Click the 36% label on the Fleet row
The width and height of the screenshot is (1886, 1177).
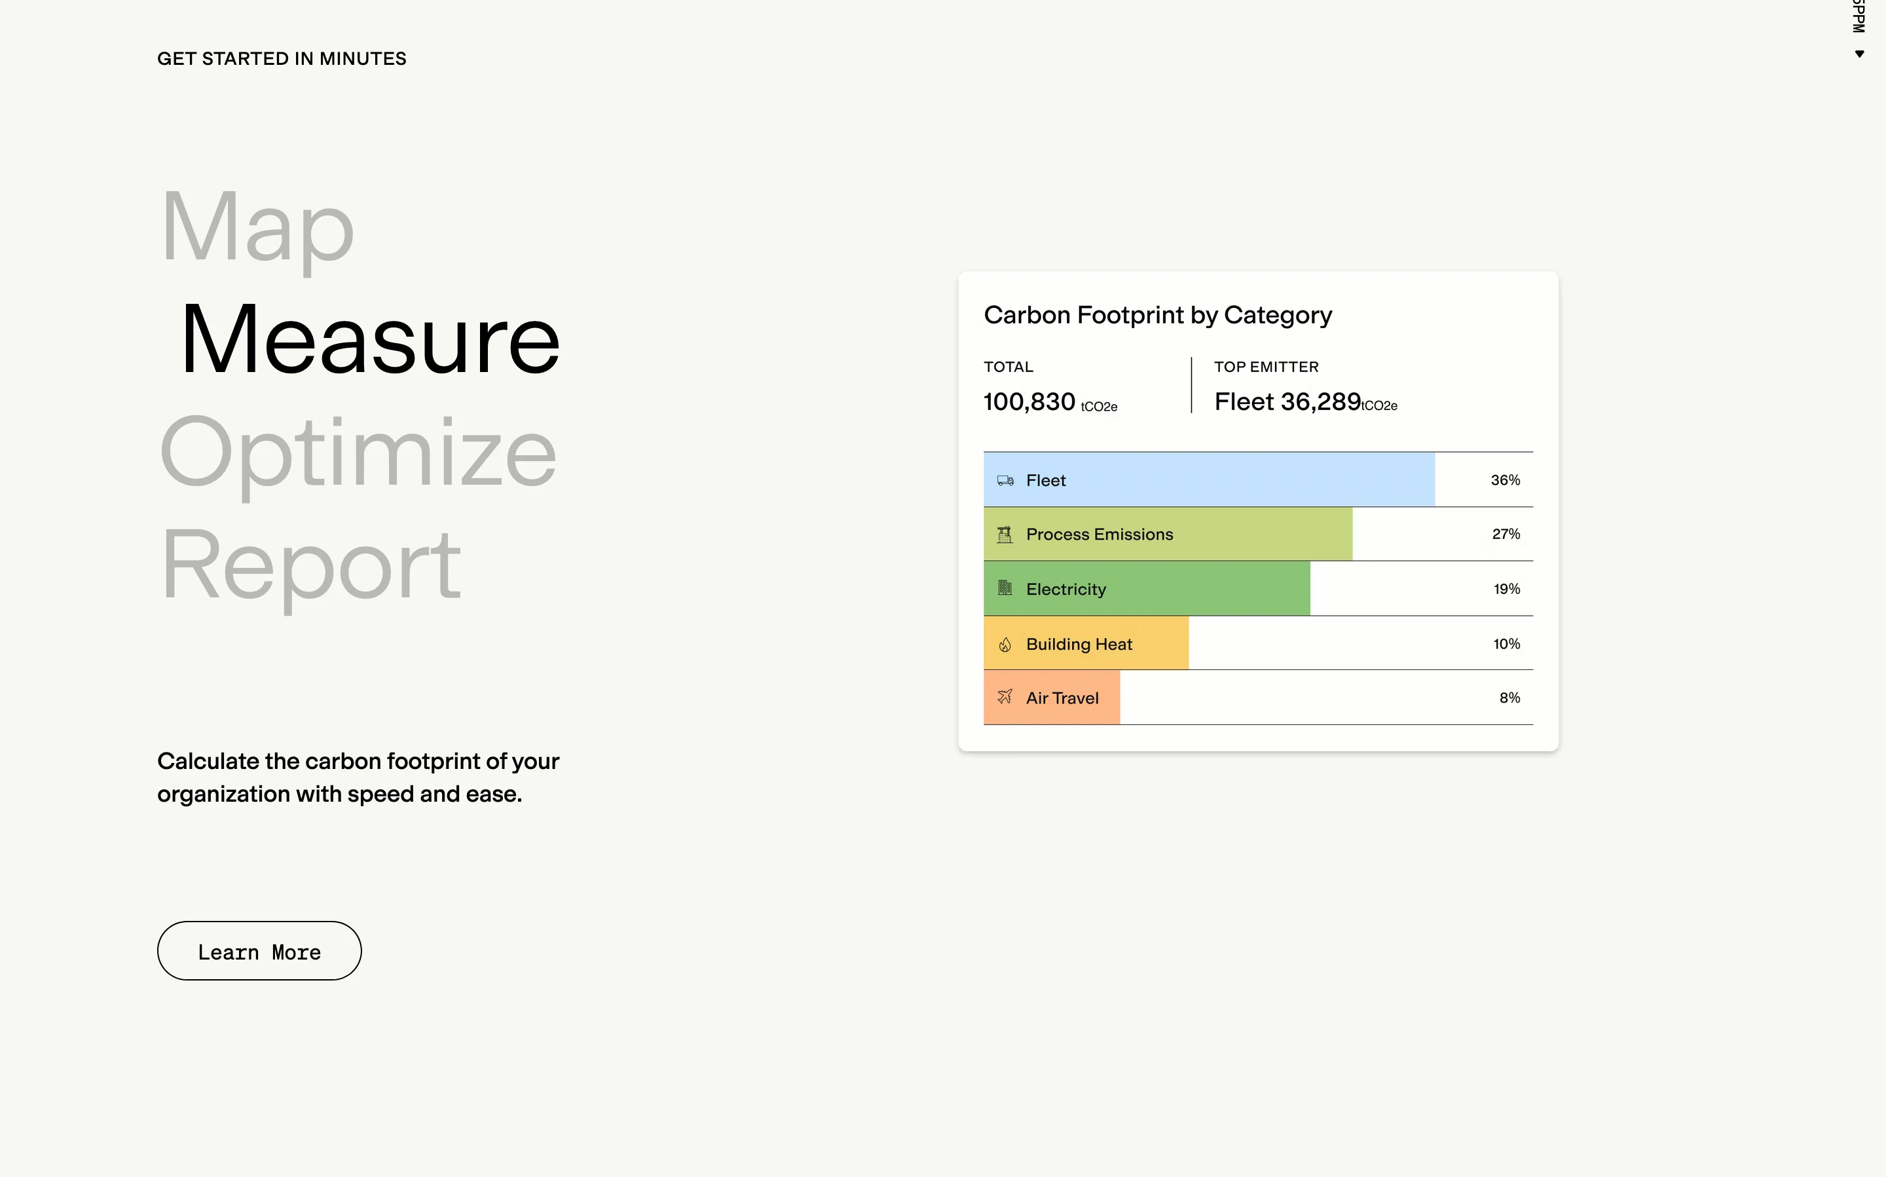click(x=1504, y=480)
